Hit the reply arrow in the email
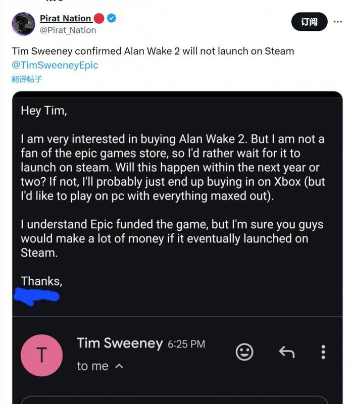The height and width of the screenshot is (404, 352). click(x=286, y=351)
